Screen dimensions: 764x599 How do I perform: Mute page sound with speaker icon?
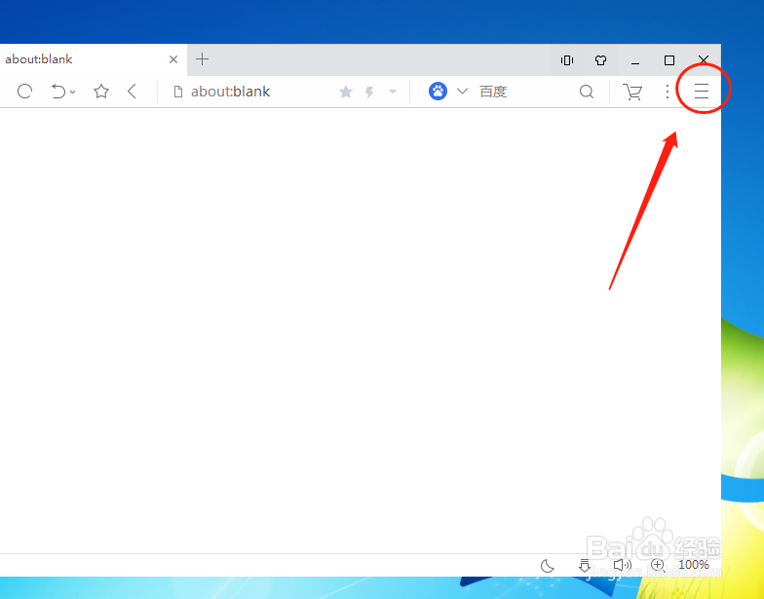tap(622, 565)
